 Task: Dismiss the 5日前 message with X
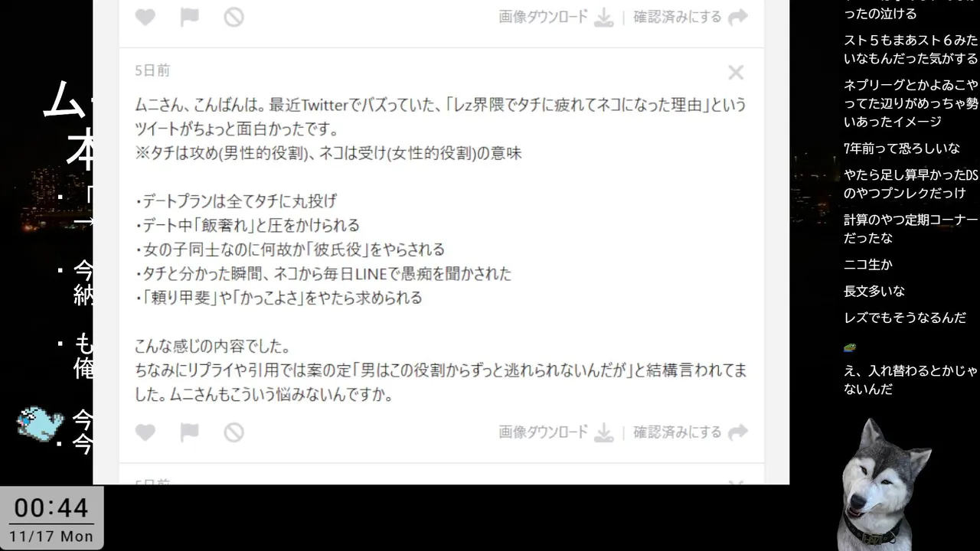(x=736, y=73)
